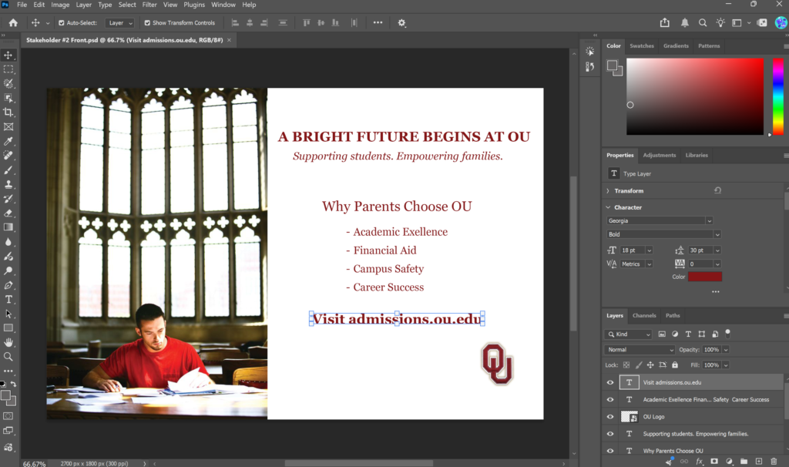Select the Pen tool

(x=8, y=285)
